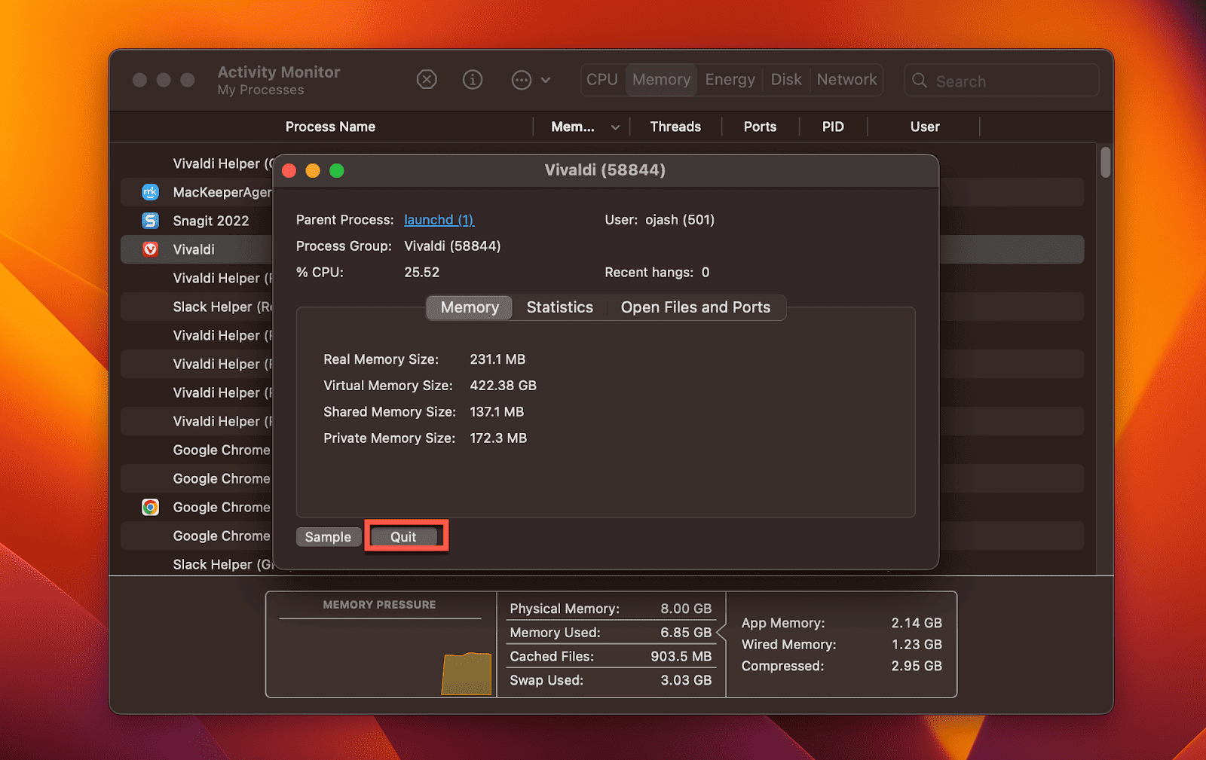1206x760 pixels.
Task: Sort by Ports column header
Action: tap(760, 127)
